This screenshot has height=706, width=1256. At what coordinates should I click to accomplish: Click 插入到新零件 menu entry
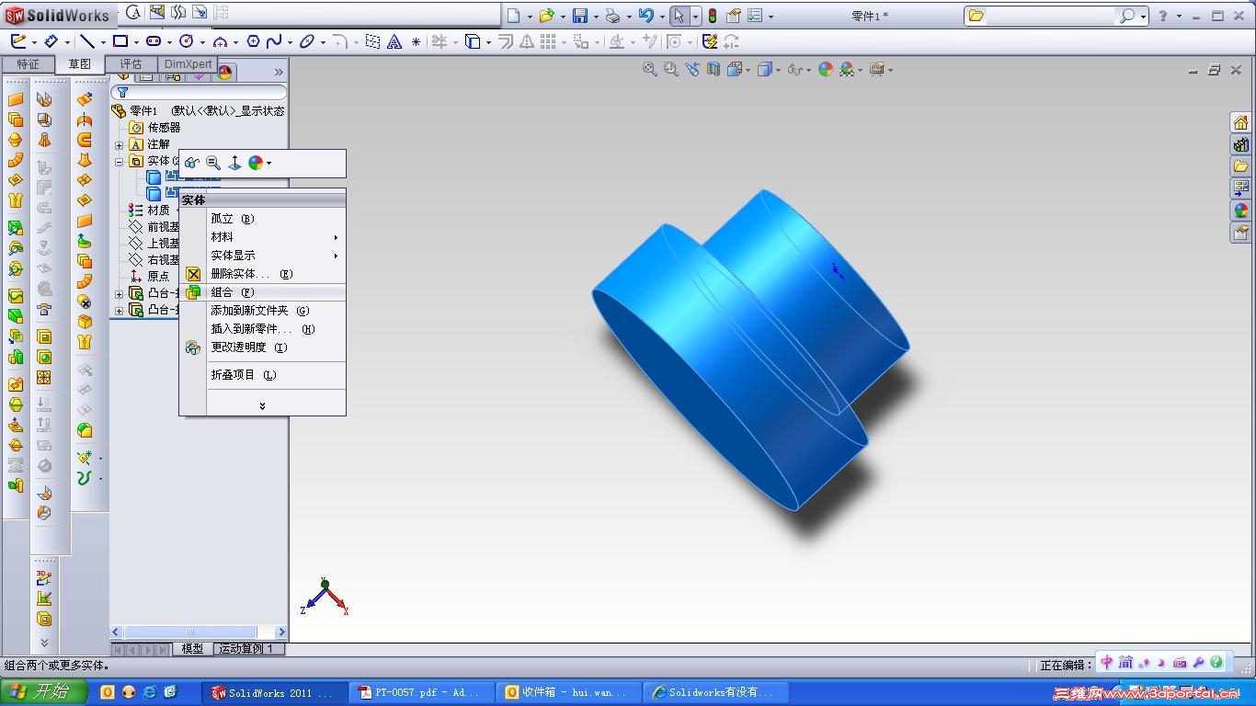[262, 329]
